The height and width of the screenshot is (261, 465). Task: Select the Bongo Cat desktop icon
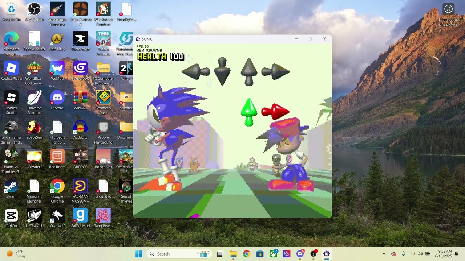click(x=103, y=159)
